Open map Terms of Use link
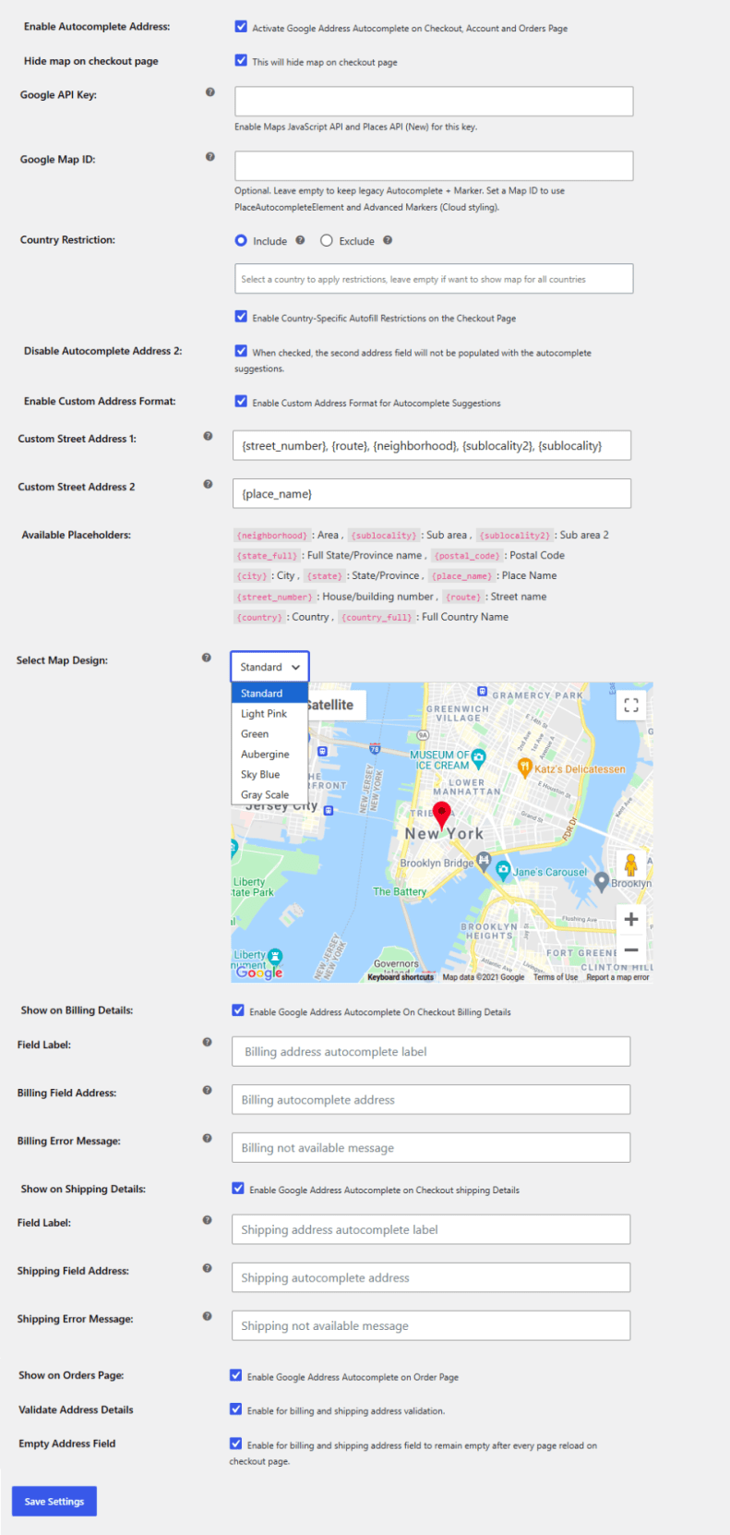730x1535 pixels. (x=556, y=977)
